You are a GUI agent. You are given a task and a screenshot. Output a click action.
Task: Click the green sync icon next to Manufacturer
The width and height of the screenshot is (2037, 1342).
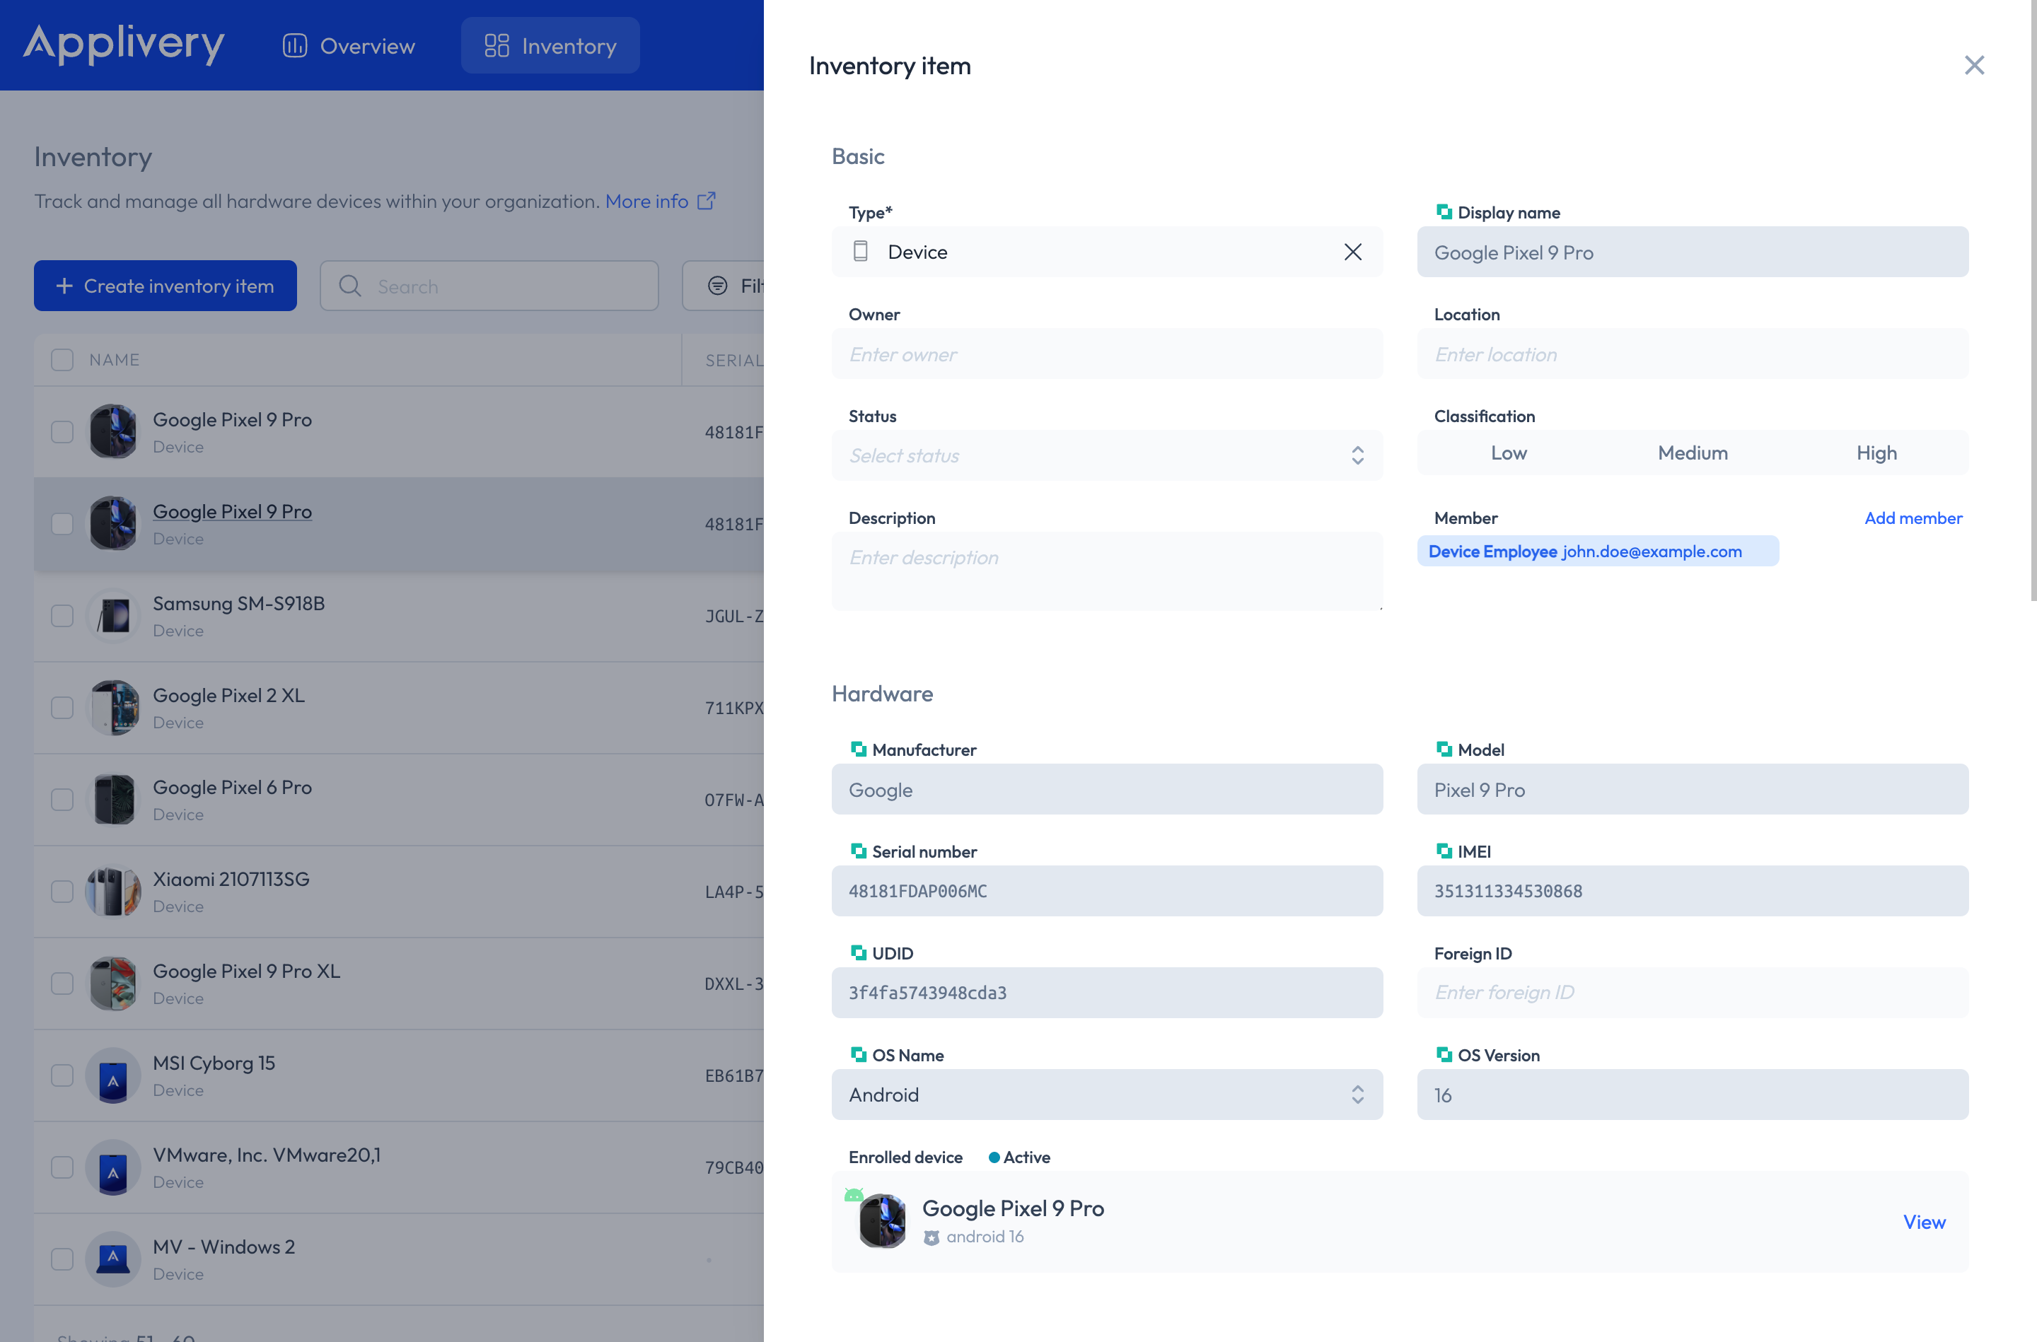[859, 748]
